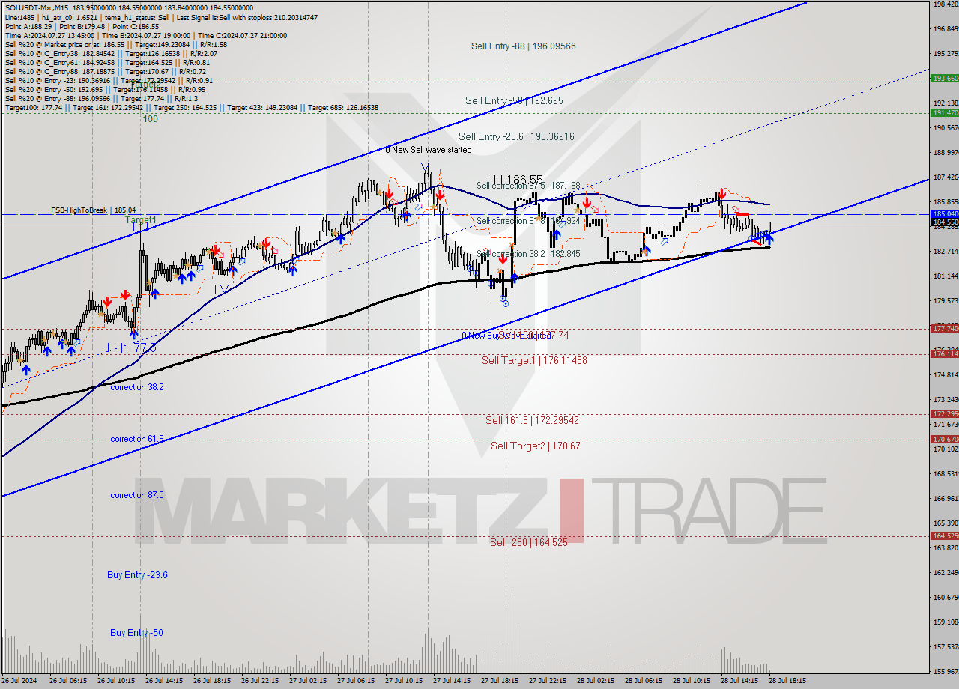The height and width of the screenshot is (689, 959).
Task: Click the 181.144 price axis value
Action: [946, 276]
